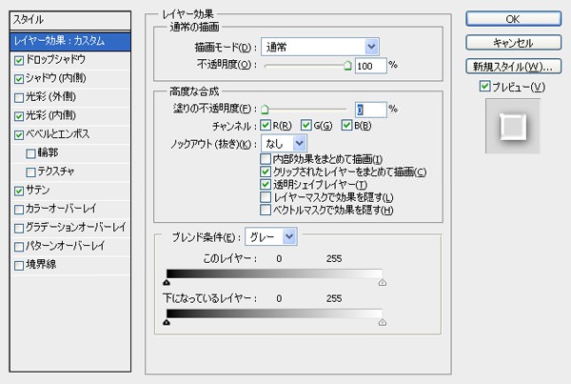Uncheck the R channel checkbox

[266, 126]
